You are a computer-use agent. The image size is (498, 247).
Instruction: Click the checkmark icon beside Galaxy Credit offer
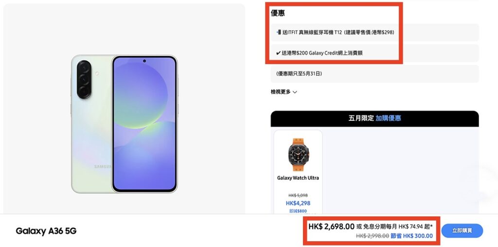click(x=278, y=53)
